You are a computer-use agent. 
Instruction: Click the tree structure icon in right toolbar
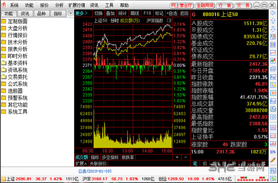tap(273, 85)
